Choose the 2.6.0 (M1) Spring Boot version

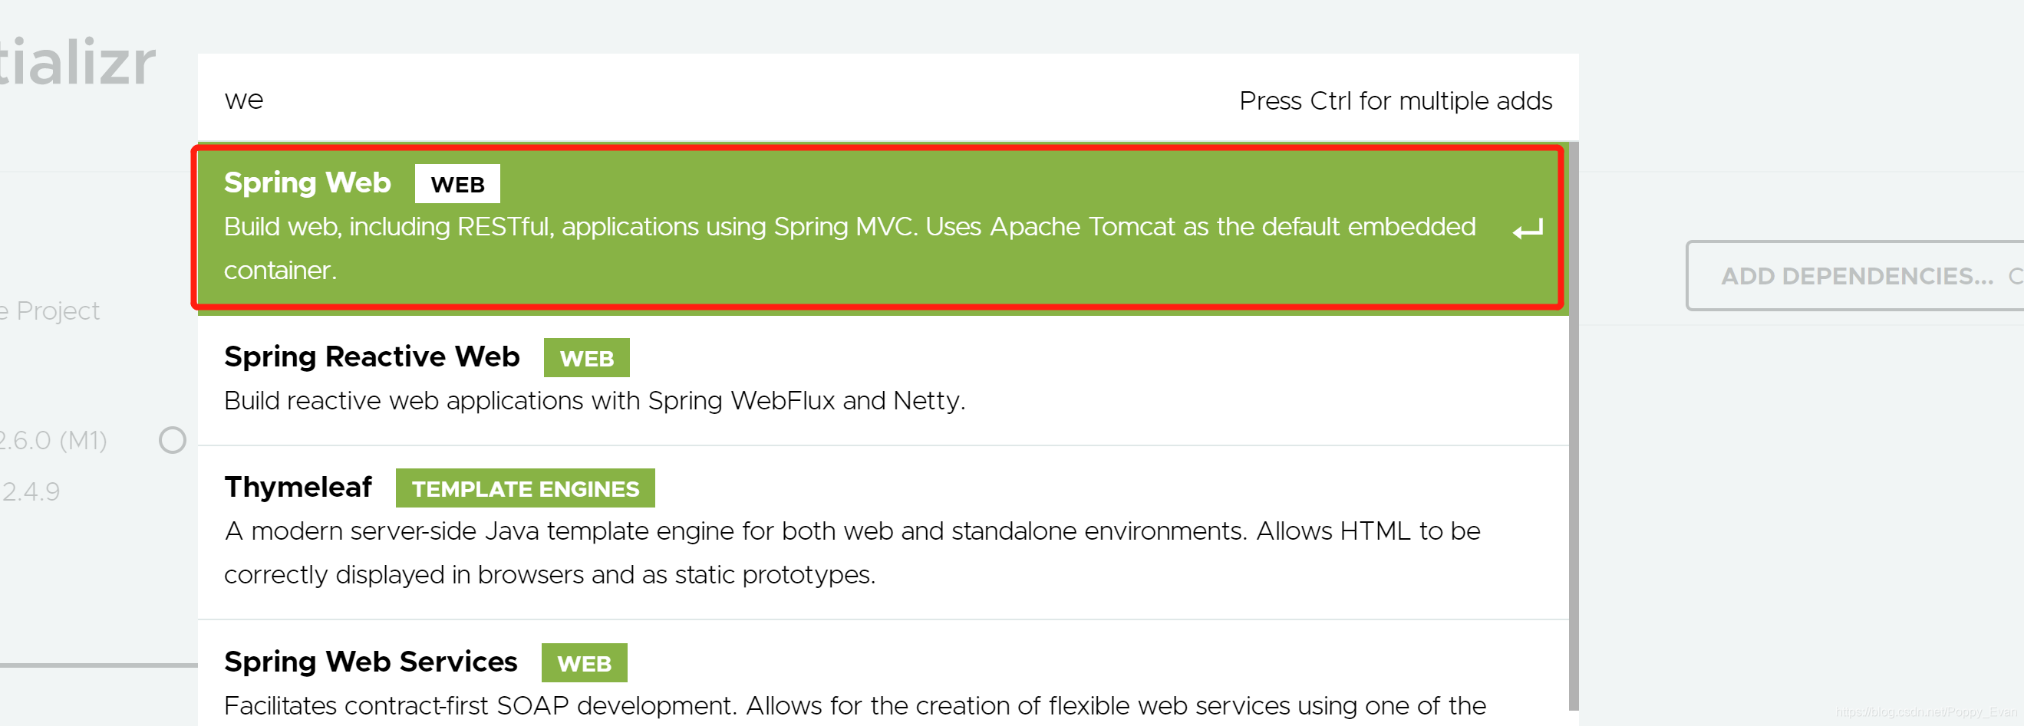[x=54, y=440]
